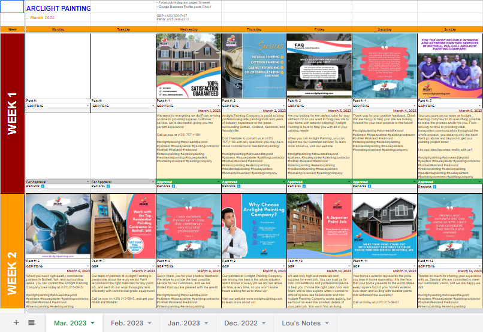Click Remarks info icon under Week 1 Friday
This screenshot has height=332, width=483.
(304, 186)
